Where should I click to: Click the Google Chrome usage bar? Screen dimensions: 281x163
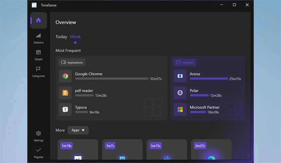click(112, 78)
